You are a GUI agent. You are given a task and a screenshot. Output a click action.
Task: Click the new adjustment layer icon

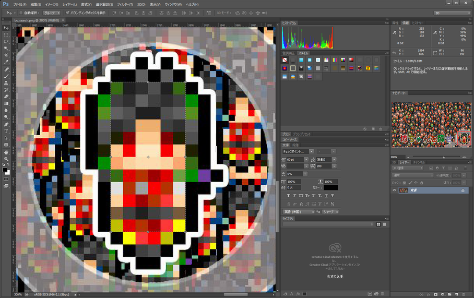[443, 294]
